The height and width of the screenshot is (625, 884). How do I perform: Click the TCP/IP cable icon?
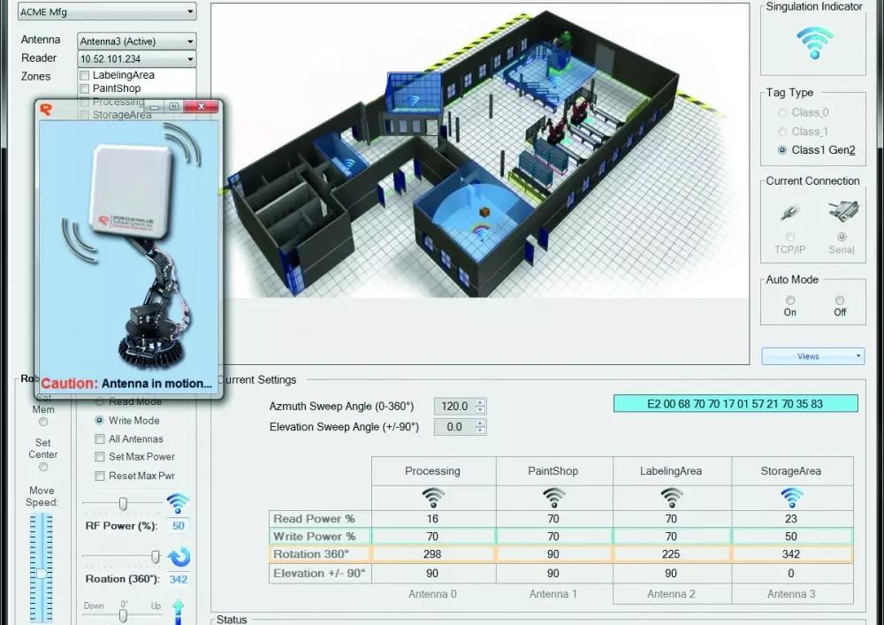789,212
